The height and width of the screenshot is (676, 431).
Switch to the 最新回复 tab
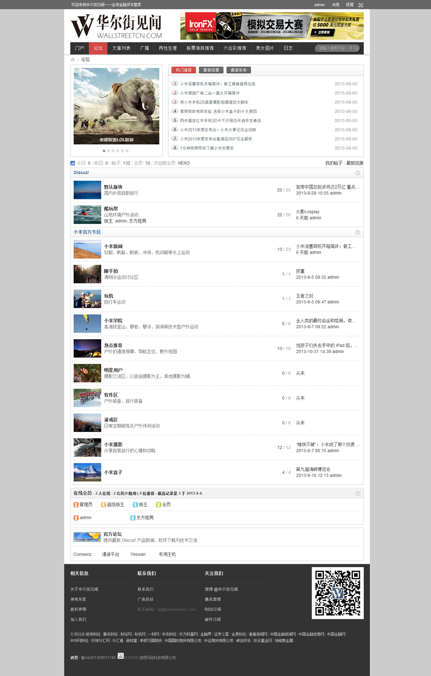[x=211, y=70]
